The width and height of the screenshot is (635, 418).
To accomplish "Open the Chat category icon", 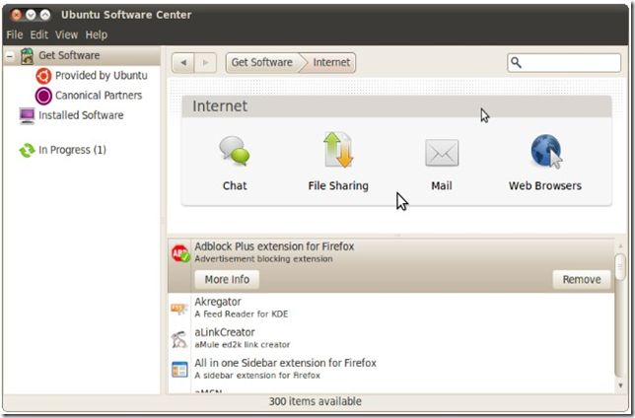I will click(234, 151).
